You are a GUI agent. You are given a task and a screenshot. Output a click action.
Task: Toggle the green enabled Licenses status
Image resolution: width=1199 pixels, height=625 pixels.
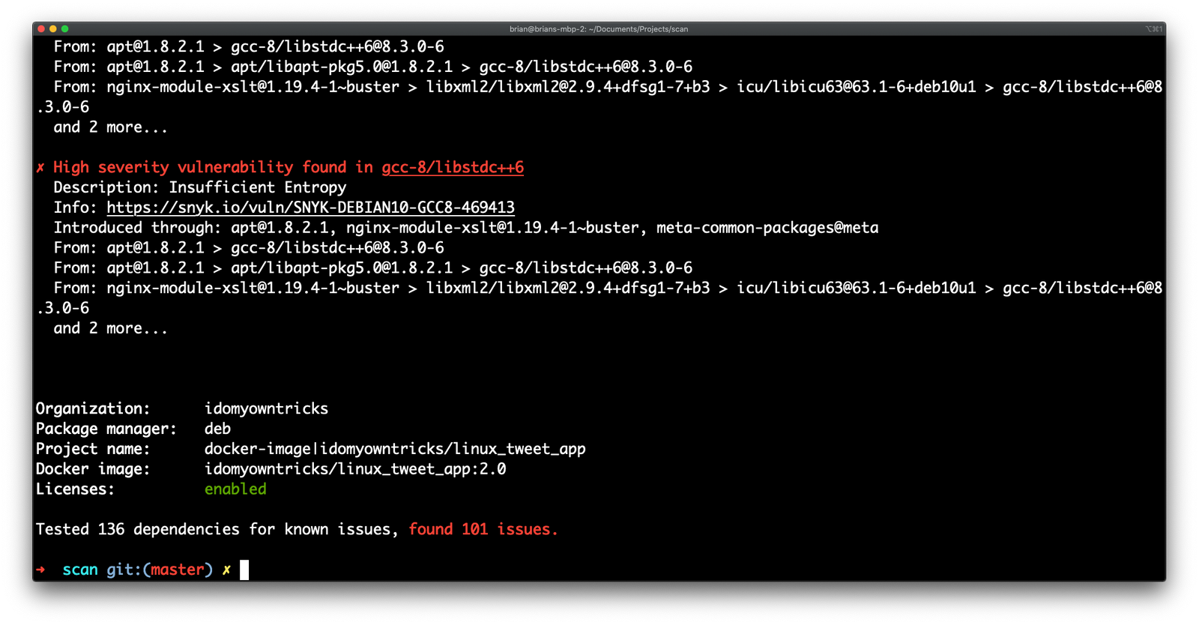(x=235, y=489)
